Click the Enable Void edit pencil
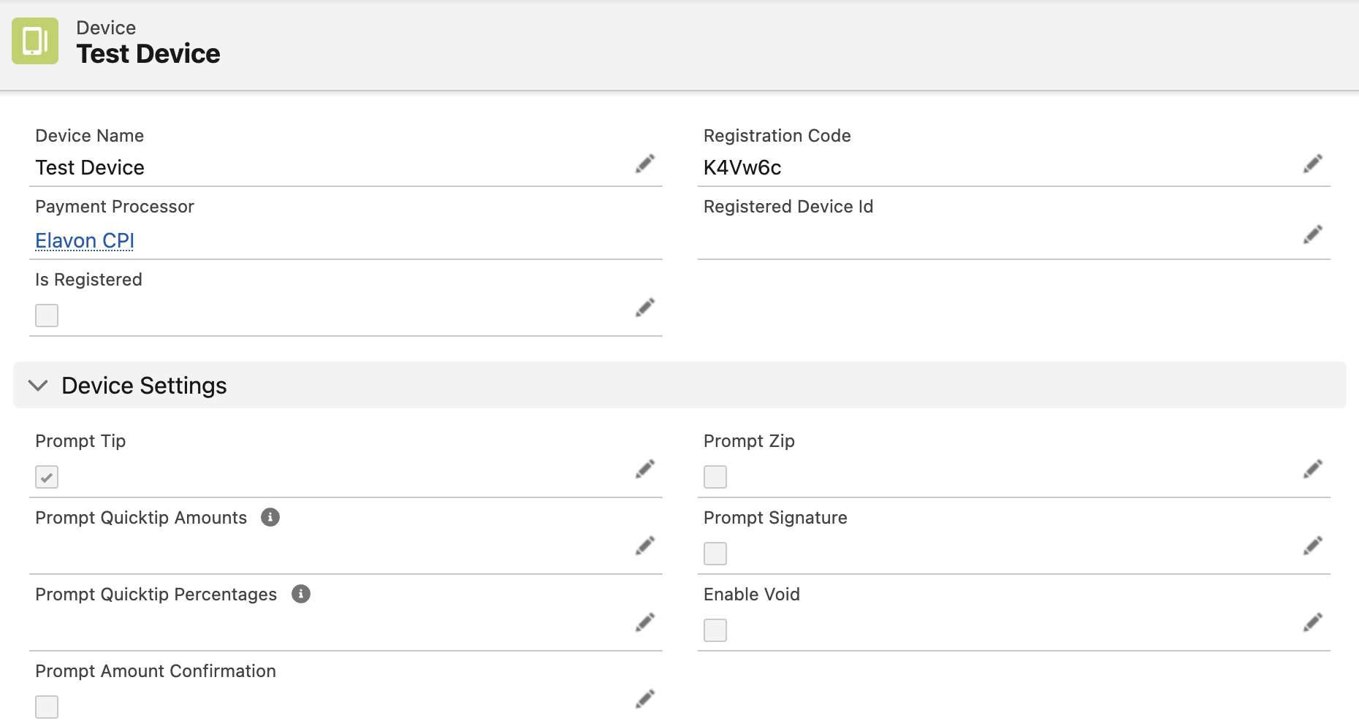1359x726 pixels. click(1312, 622)
